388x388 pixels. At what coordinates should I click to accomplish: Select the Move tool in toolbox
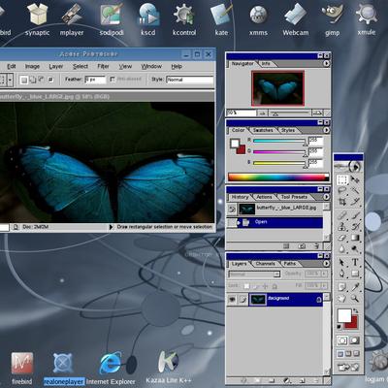pos(355,179)
